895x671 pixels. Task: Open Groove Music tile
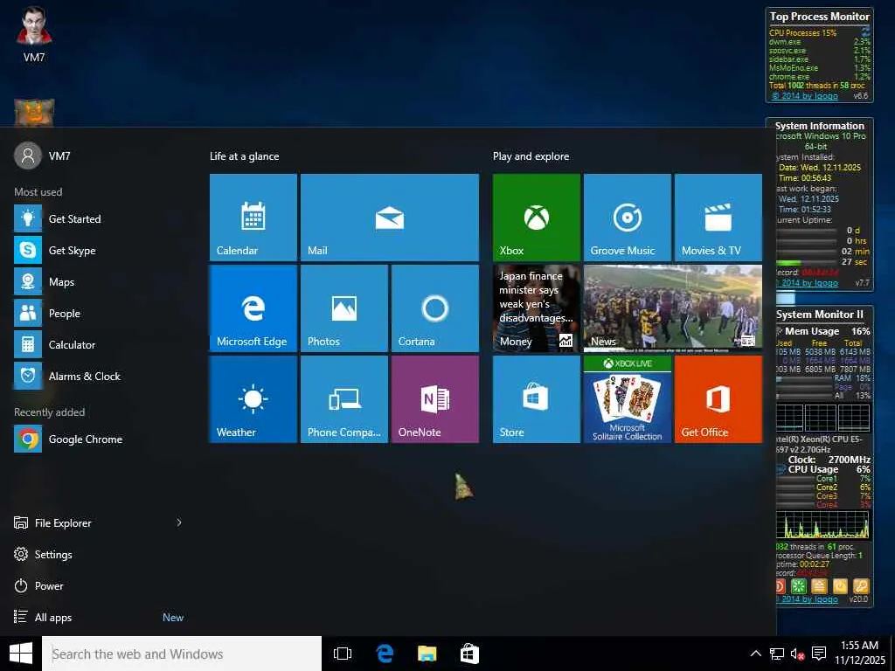point(627,218)
